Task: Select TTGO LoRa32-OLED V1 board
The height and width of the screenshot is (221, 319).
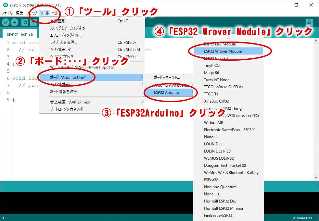Action: [x=228, y=87]
